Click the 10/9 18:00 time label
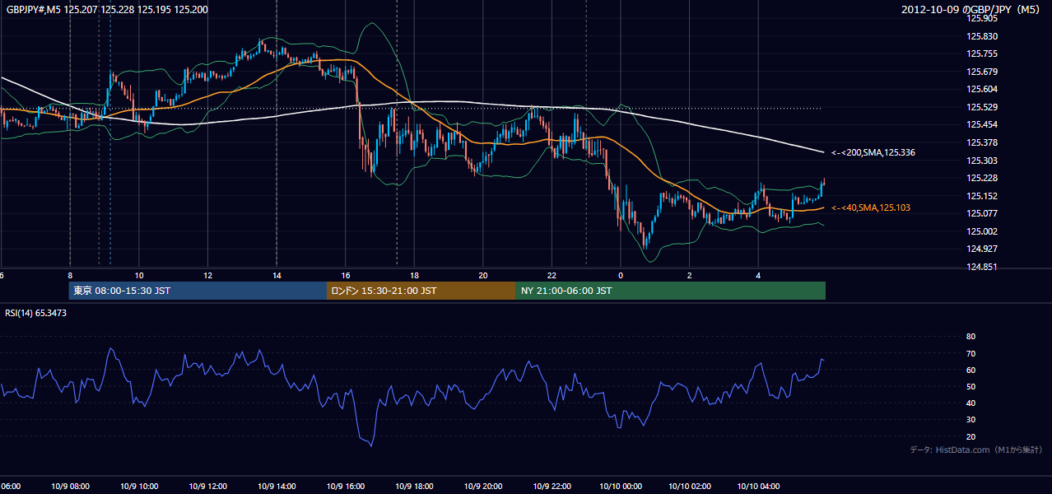Viewport: 1052px width, 494px height. click(414, 487)
